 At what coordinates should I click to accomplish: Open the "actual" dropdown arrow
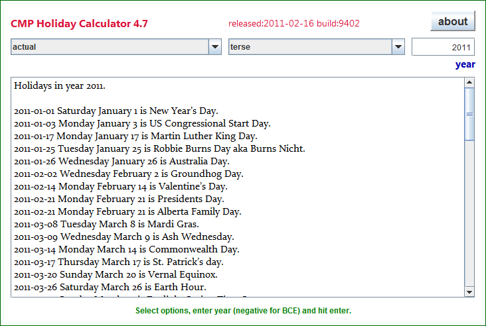215,47
